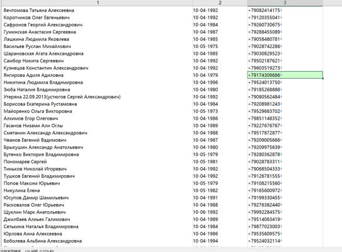Click phone number +79209005666
Viewport: 342px width, 252px height.
pyautogui.click(x=264, y=140)
